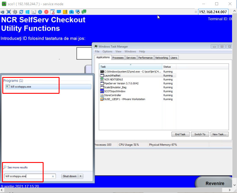Switch to the Processes tab

coord(118,58)
